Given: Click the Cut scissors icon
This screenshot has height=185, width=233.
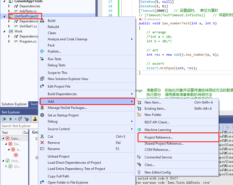Looking at the screenshot, I should [42, 136].
